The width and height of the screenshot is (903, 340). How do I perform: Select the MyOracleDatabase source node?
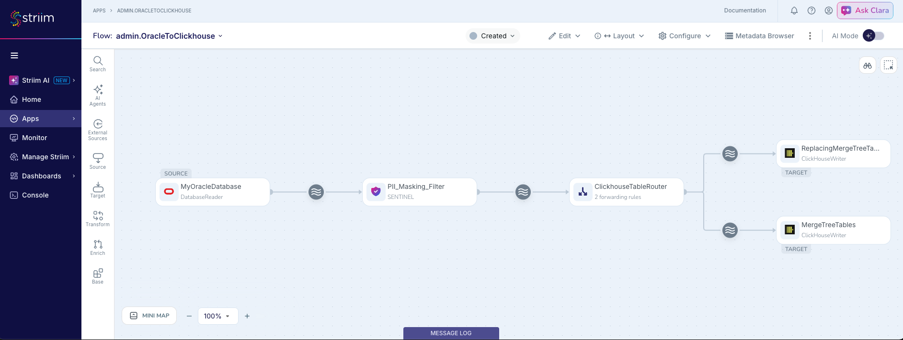click(x=213, y=192)
